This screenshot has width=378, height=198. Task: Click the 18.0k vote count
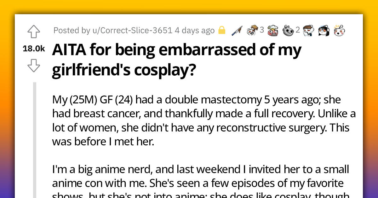tap(34, 49)
